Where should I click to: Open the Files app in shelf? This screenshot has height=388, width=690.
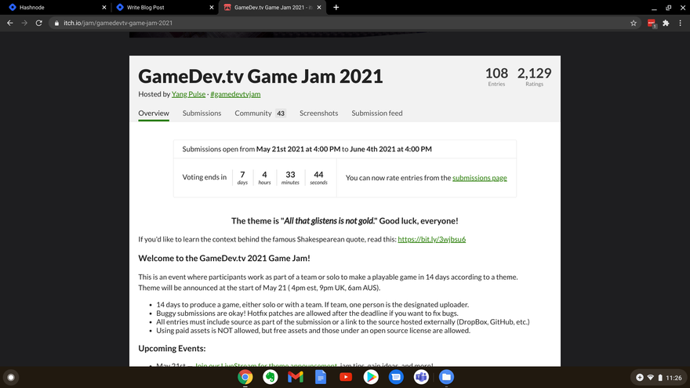[446, 377]
